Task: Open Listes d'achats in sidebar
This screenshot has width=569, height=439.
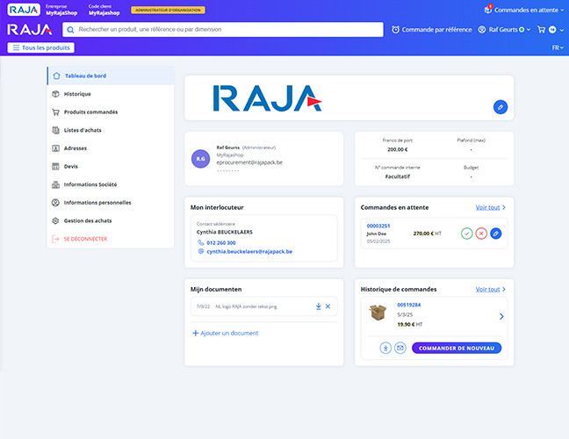Action: pyautogui.click(x=111, y=130)
